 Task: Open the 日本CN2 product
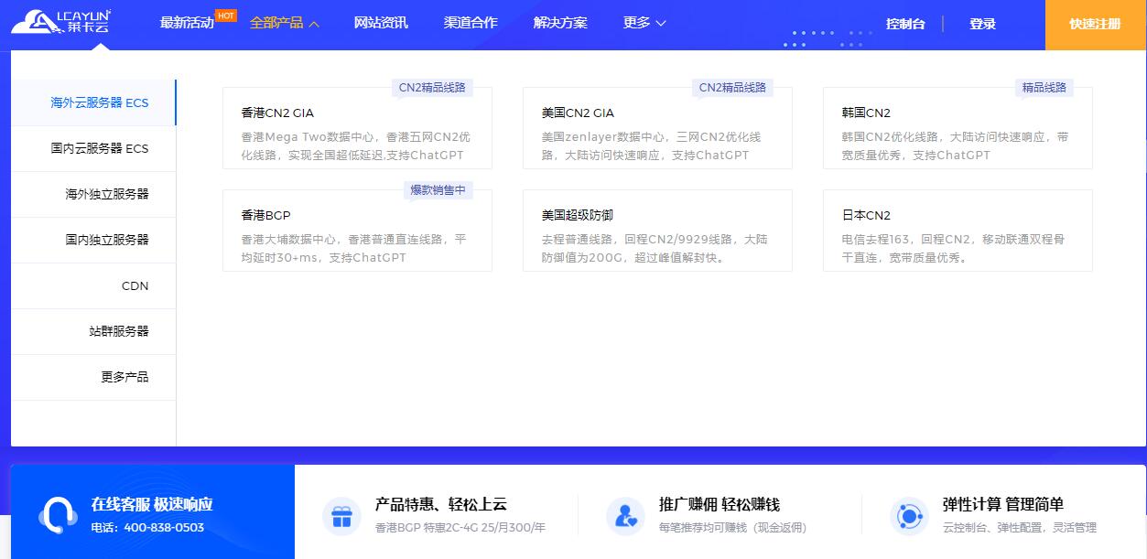(x=958, y=231)
